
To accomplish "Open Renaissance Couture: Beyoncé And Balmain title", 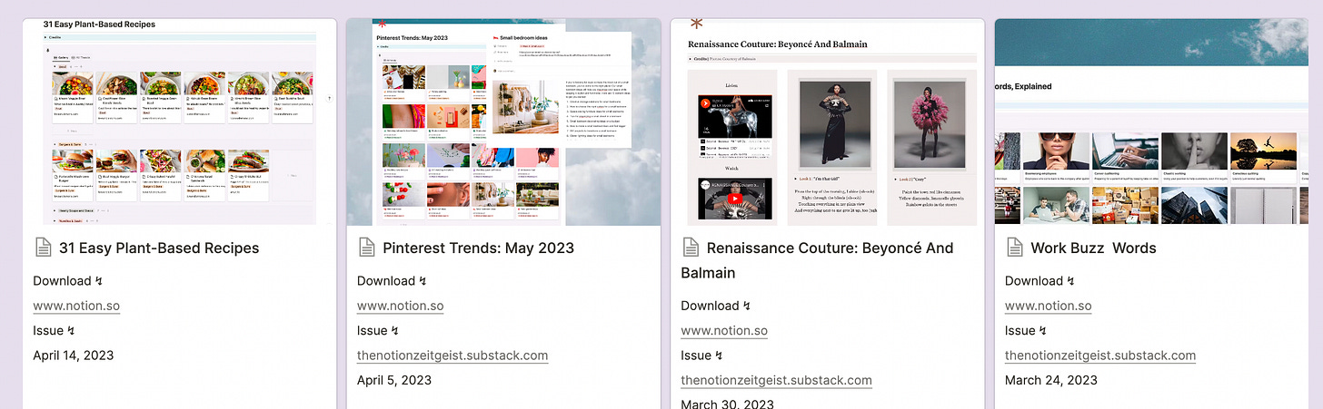I will click(x=818, y=260).
